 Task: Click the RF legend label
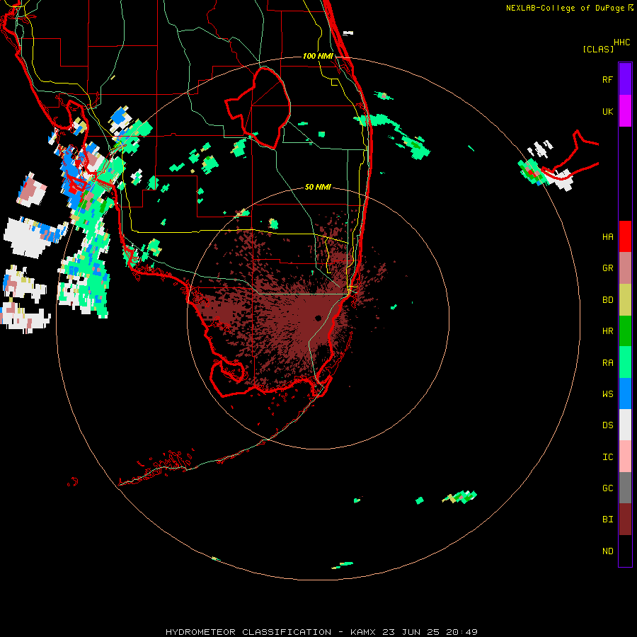[x=607, y=79]
